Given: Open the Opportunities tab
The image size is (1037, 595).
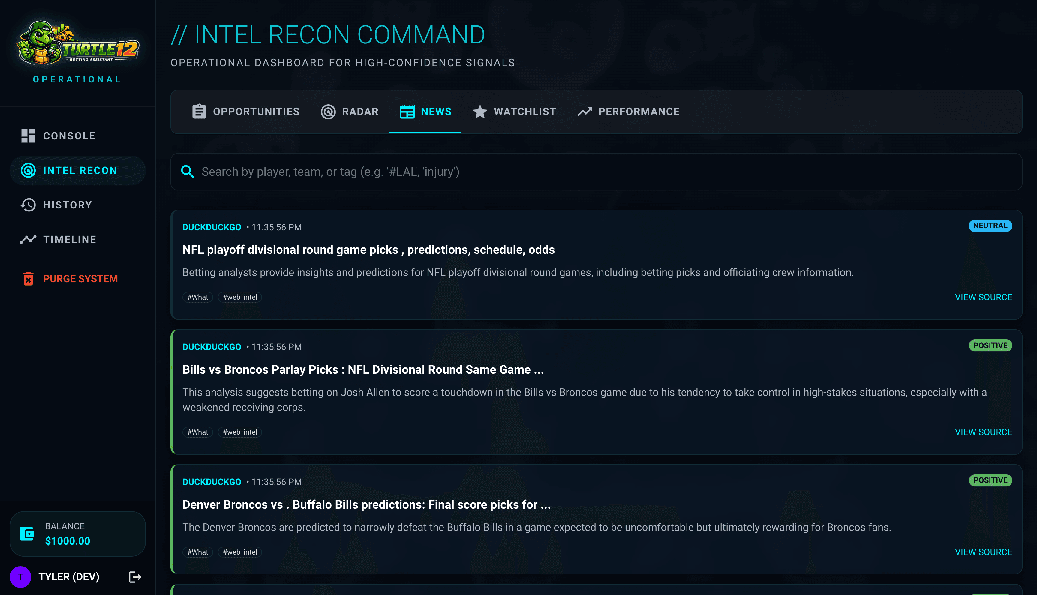Looking at the screenshot, I should (x=245, y=112).
